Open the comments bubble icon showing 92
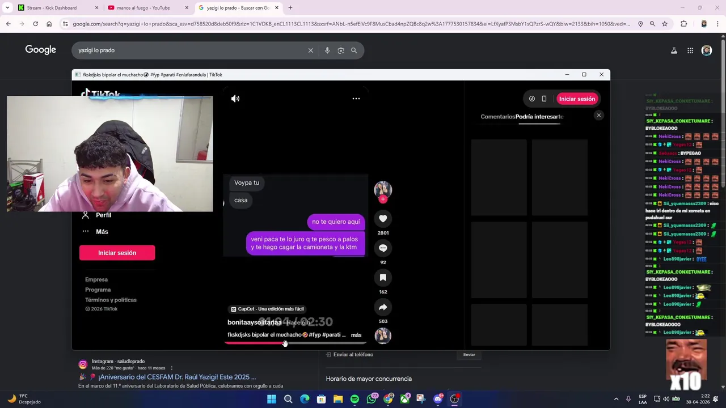 (x=383, y=248)
